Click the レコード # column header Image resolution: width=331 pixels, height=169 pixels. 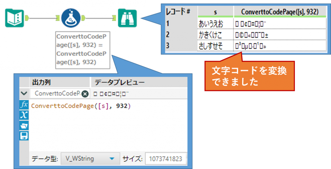tap(180, 12)
